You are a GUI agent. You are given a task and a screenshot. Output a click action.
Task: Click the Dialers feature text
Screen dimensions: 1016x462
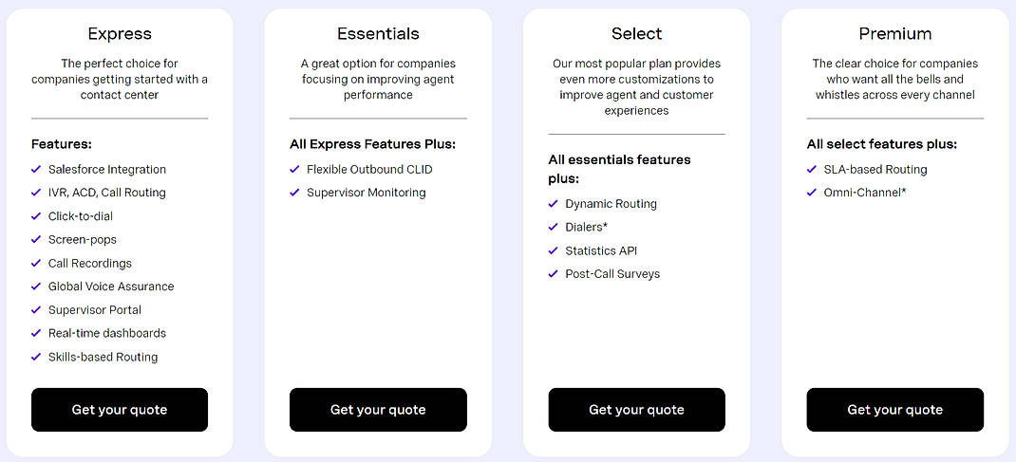click(586, 228)
